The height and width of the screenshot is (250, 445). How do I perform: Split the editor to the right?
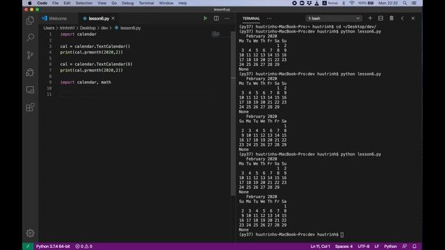tap(216, 19)
